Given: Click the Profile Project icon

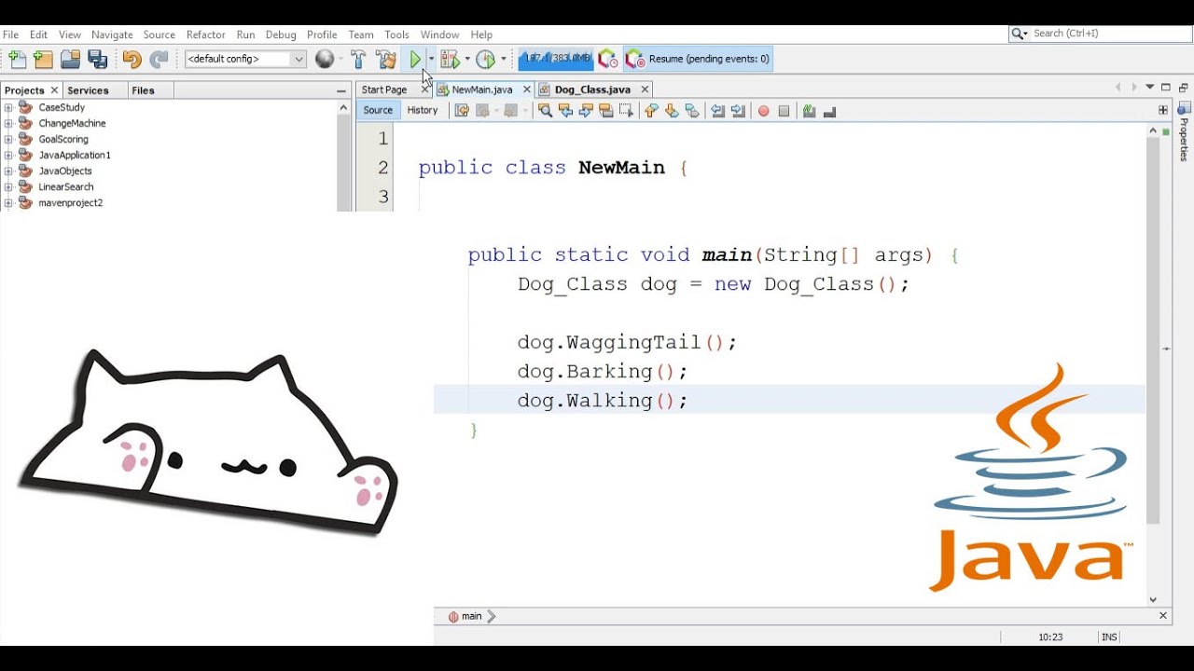Looking at the screenshot, I should [x=485, y=60].
